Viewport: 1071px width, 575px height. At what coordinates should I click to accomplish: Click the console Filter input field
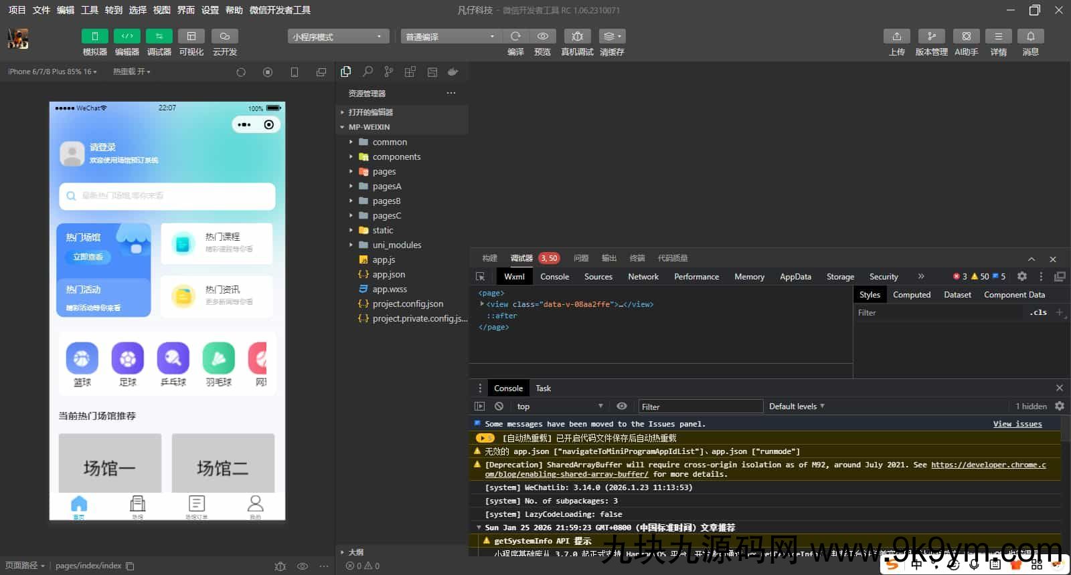coord(699,407)
